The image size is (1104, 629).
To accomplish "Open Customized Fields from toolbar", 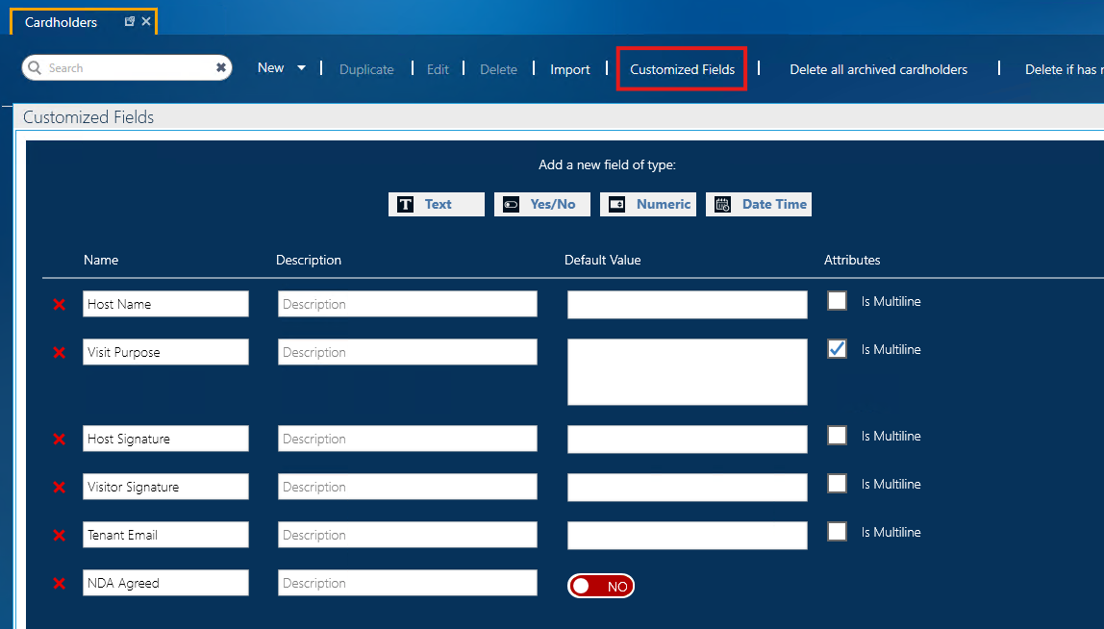I will (682, 69).
